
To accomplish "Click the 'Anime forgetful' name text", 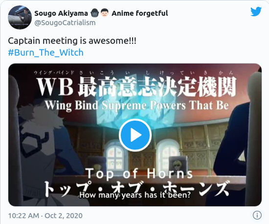I will [140, 13].
